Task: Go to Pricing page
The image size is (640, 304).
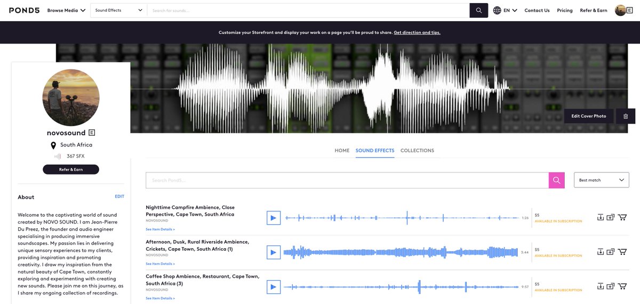Action: coord(565,10)
